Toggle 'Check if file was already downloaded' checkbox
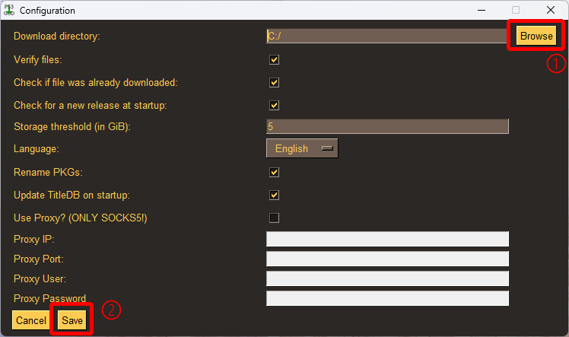The width and height of the screenshot is (569, 337). [x=274, y=82]
